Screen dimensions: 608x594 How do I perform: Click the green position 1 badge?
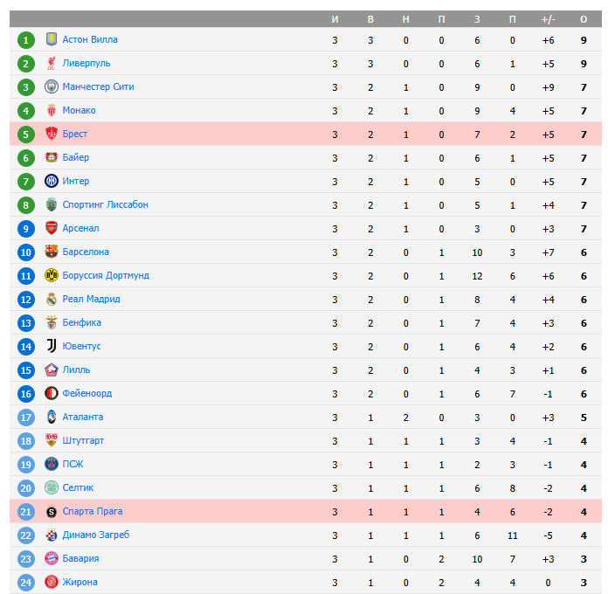[26, 39]
